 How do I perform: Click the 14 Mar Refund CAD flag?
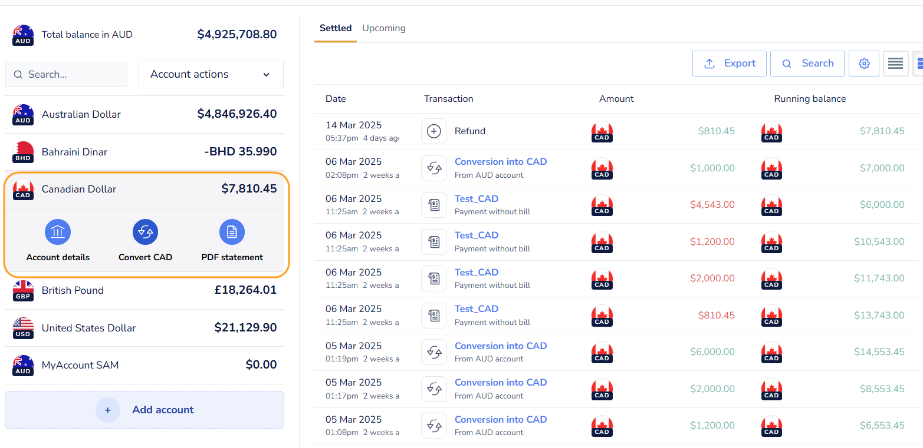point(602,131)
